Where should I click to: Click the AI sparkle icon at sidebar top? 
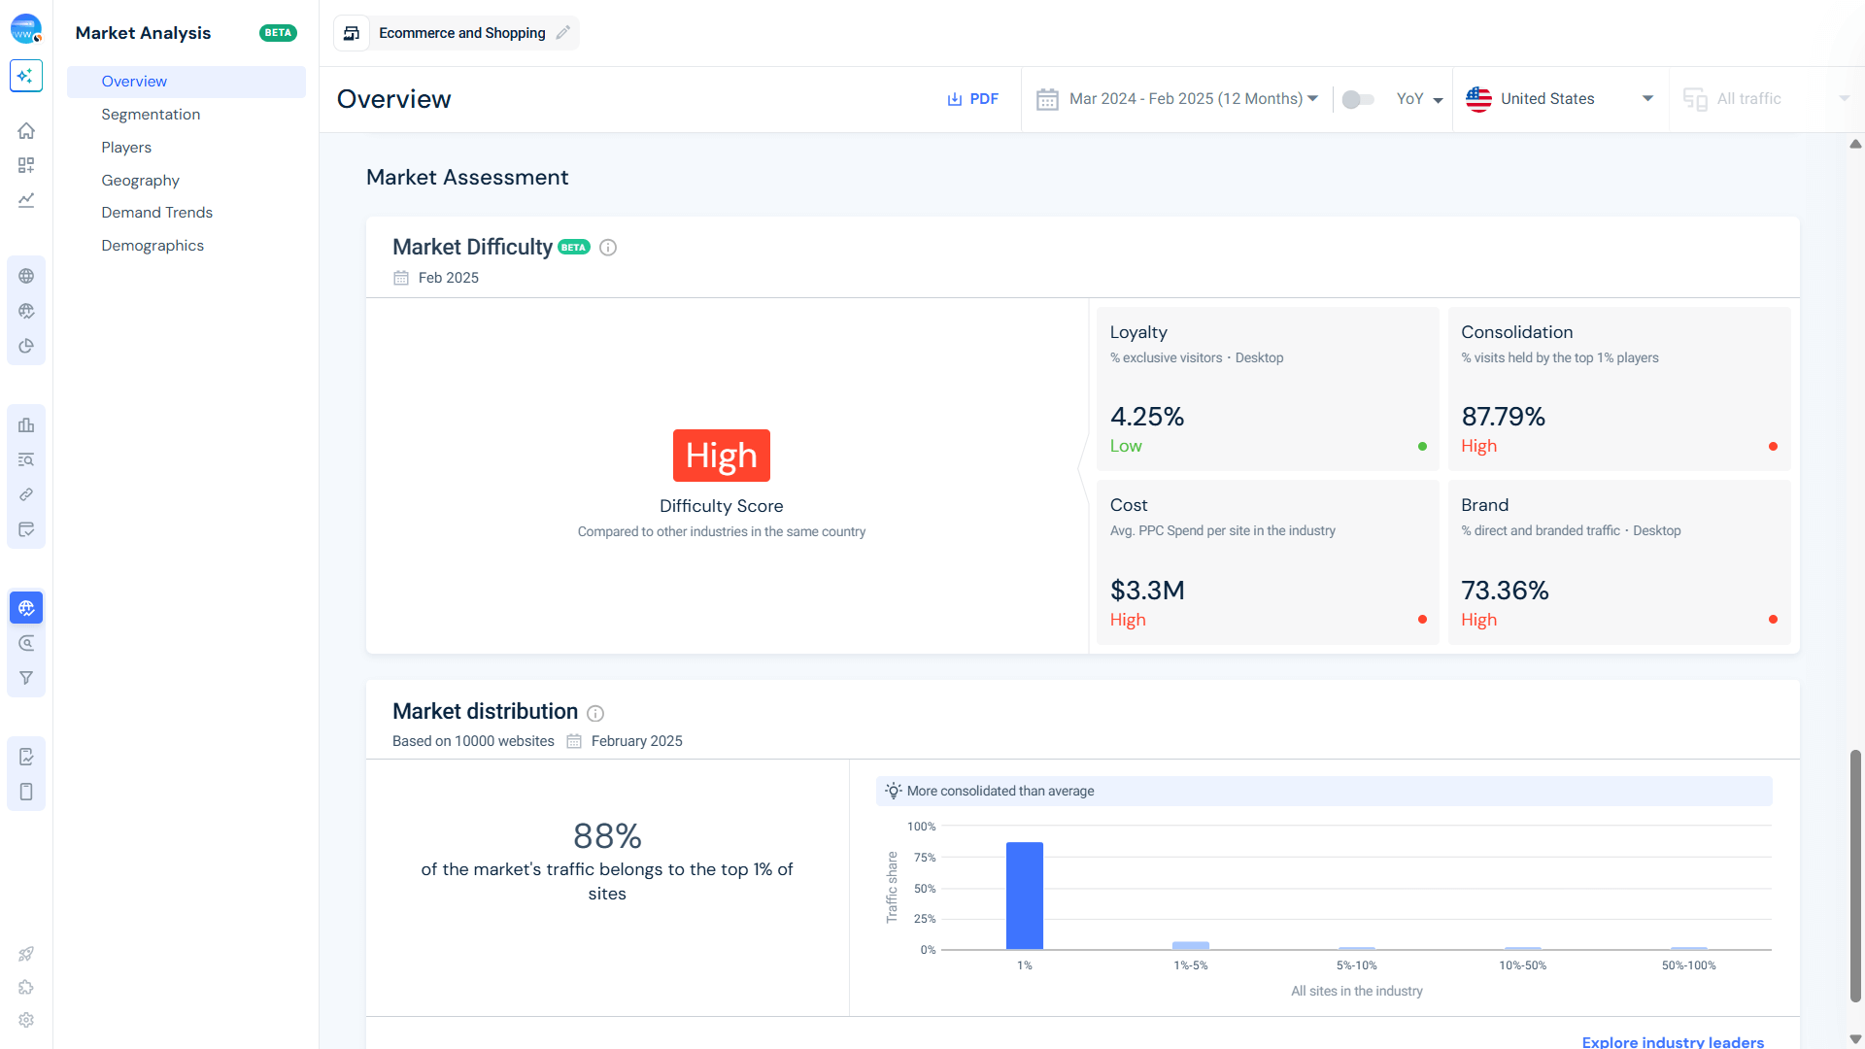[x=26, y=76]
